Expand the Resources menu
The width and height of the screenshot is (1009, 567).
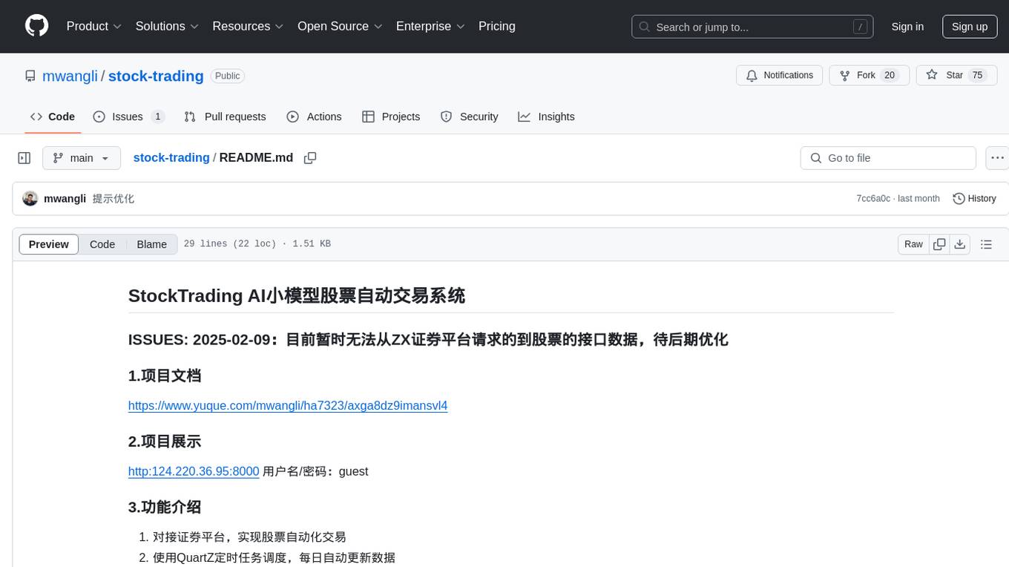[249, 26]
